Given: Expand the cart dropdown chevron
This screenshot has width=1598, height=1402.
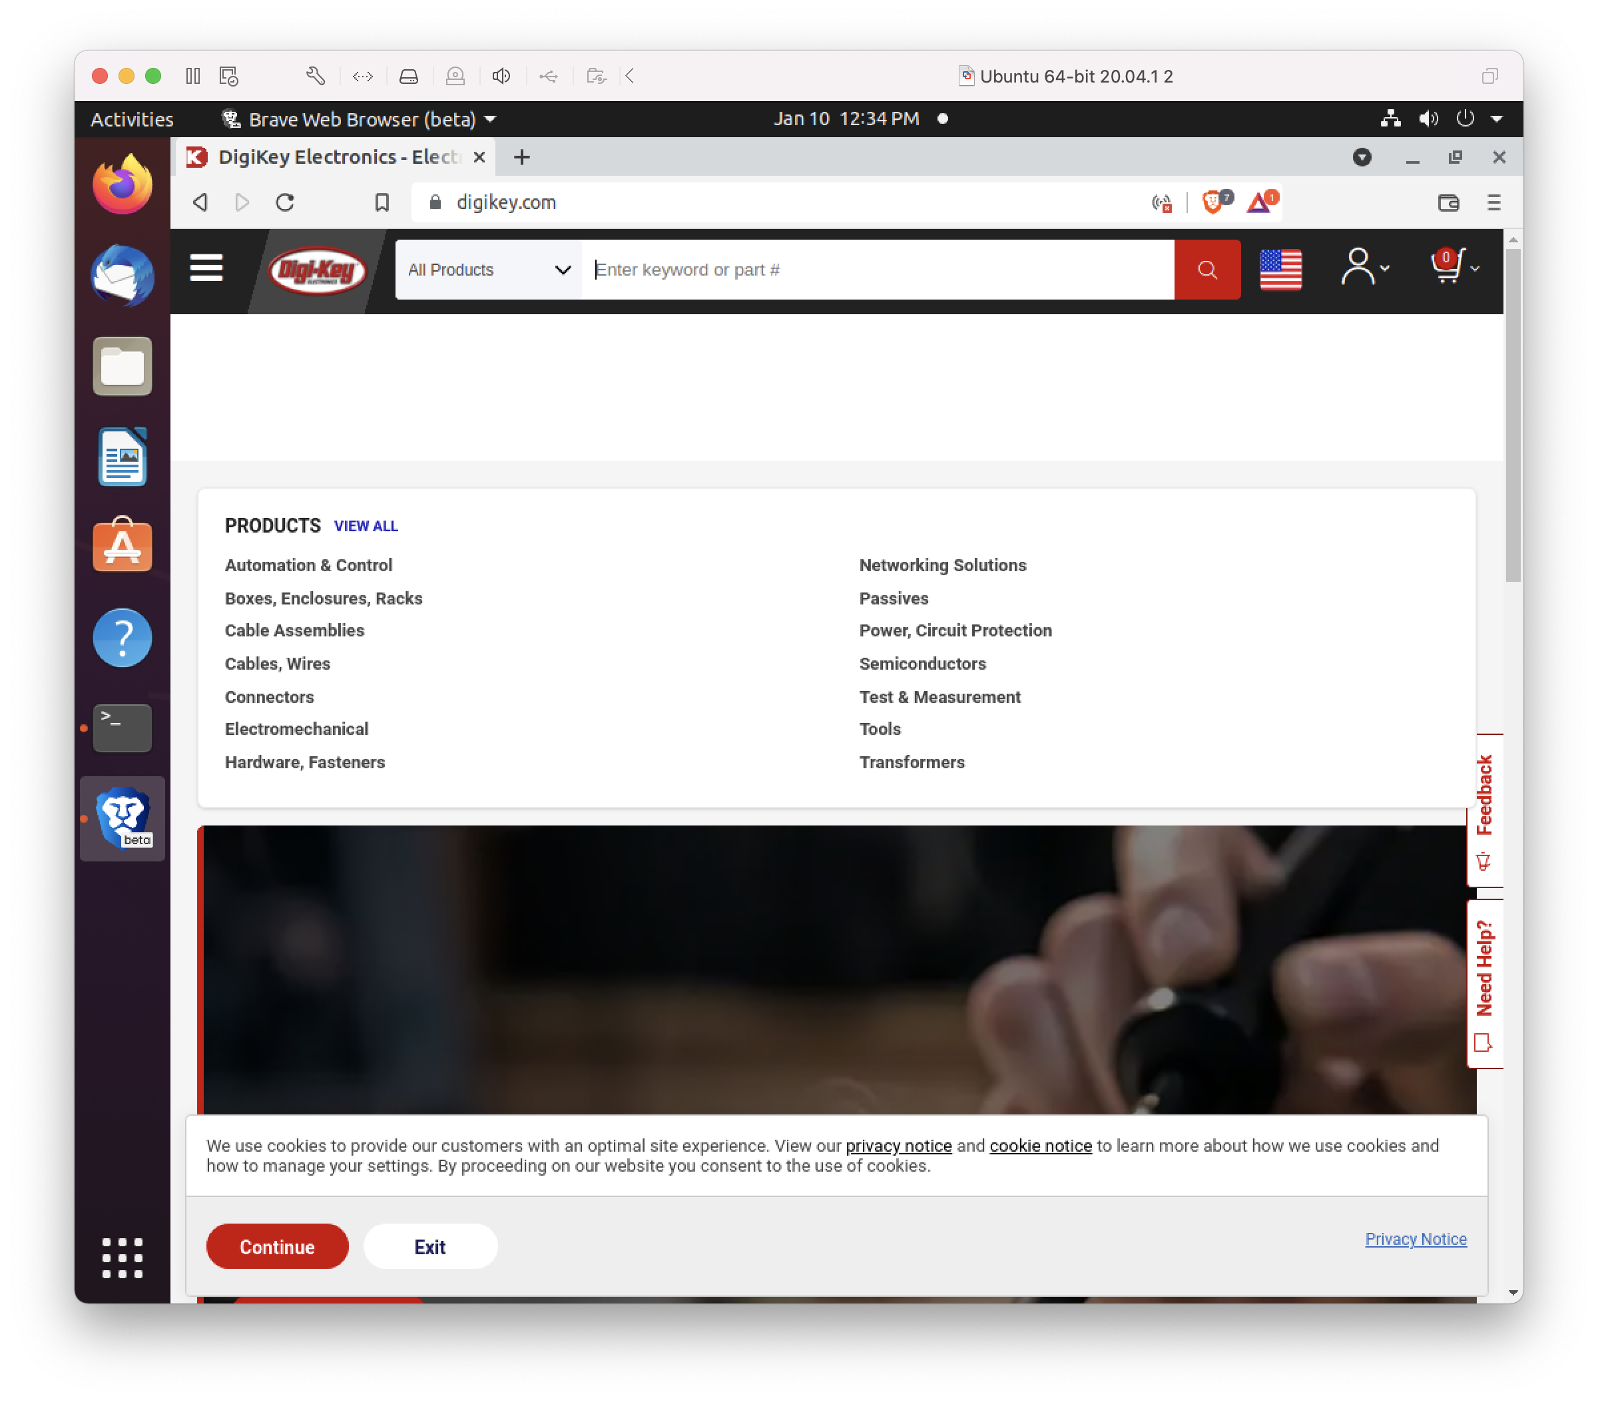Looking at the screenshot, I should 1475,270.
